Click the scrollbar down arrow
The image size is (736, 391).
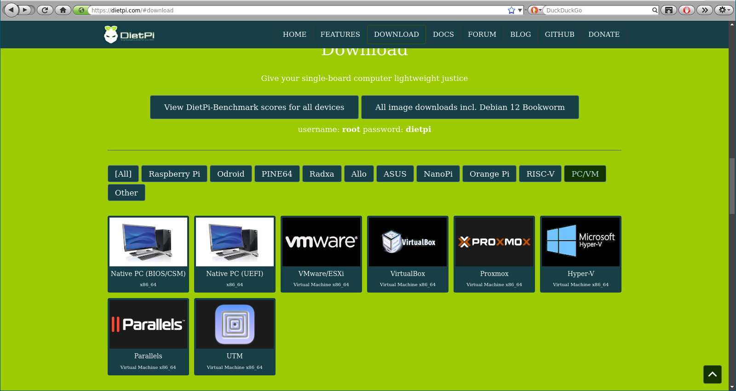point(732,387)
